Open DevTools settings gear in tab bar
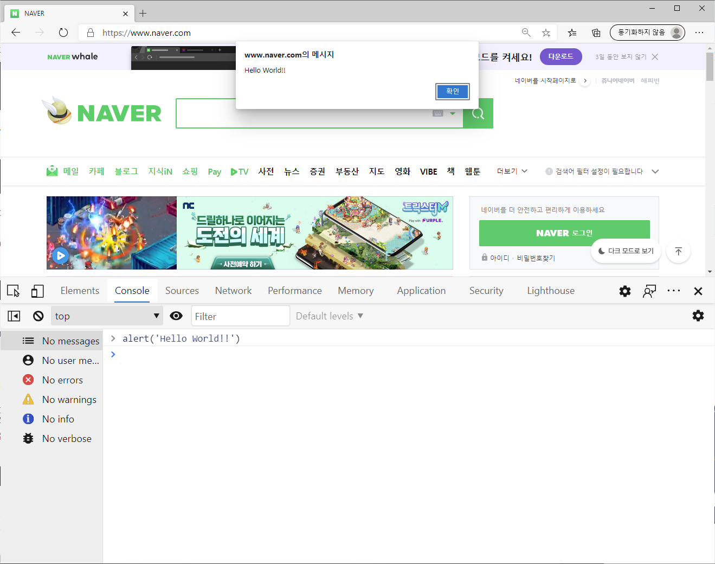The image size is (715, 564). pos(625,291)
